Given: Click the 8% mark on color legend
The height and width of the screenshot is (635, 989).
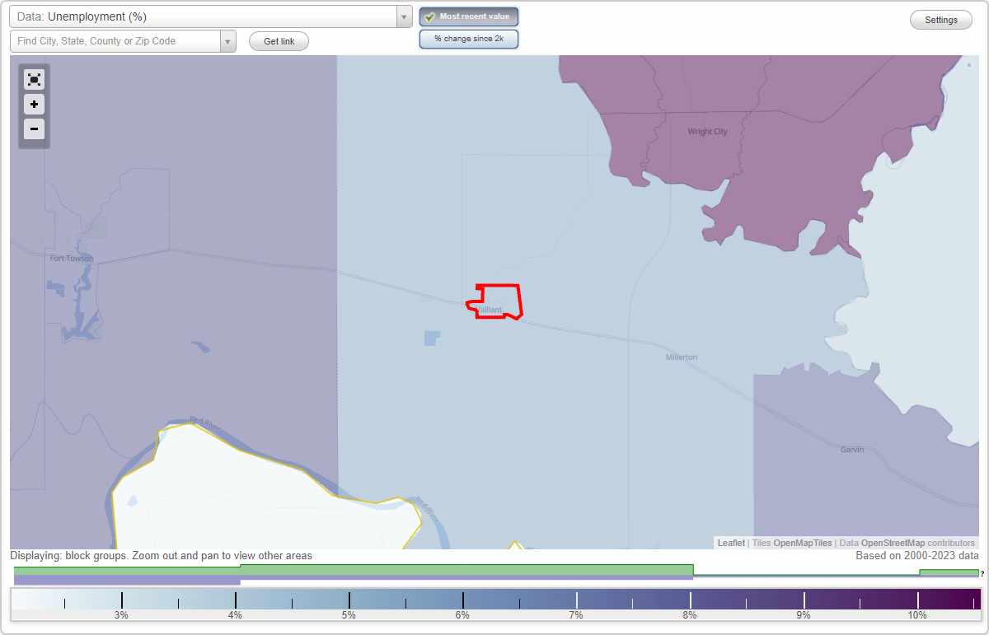Looking at the screenshot, I should [x=690, y=615].
